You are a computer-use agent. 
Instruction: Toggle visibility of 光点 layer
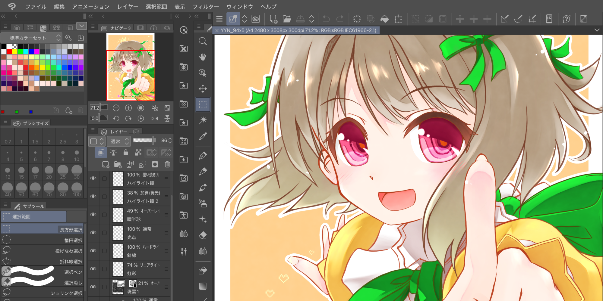point(93,233)
